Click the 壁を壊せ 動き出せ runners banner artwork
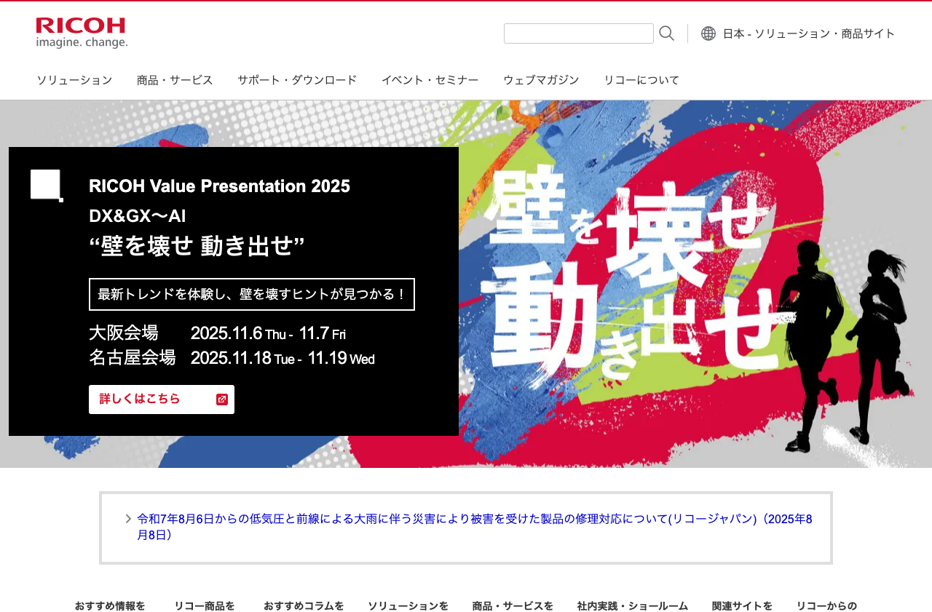This screenshot has height=612, width=932. (x=692, y=284)
